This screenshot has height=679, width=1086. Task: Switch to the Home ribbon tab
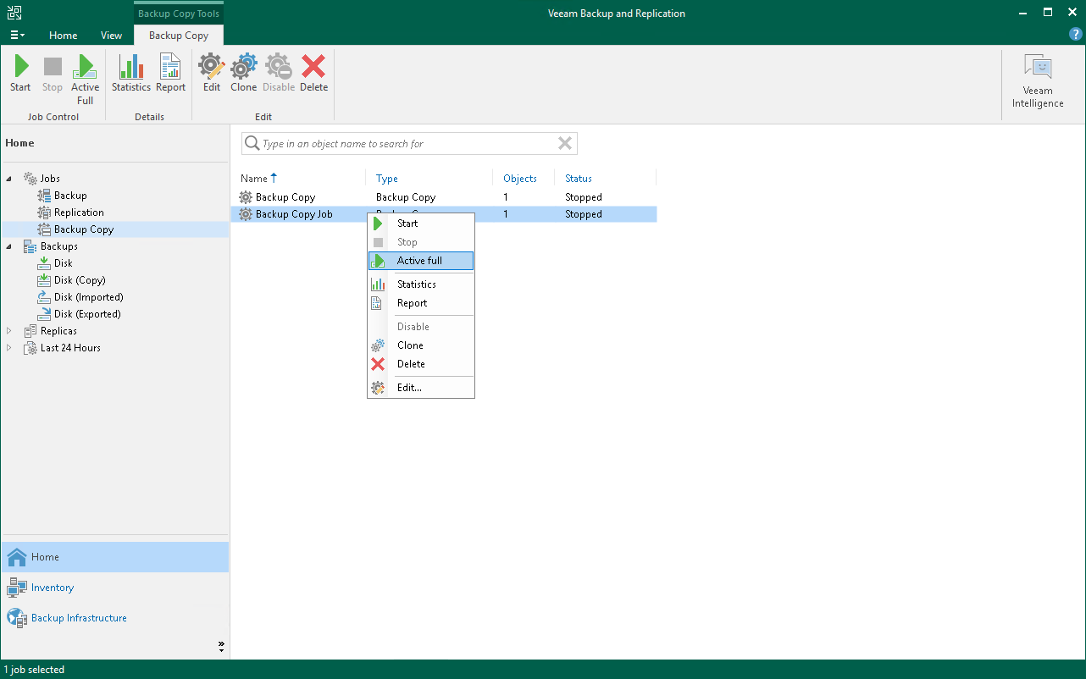tap(64, 36)
